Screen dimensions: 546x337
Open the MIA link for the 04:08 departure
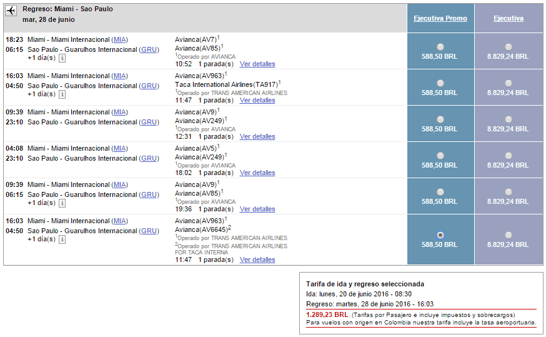click(x=120, y=148)
